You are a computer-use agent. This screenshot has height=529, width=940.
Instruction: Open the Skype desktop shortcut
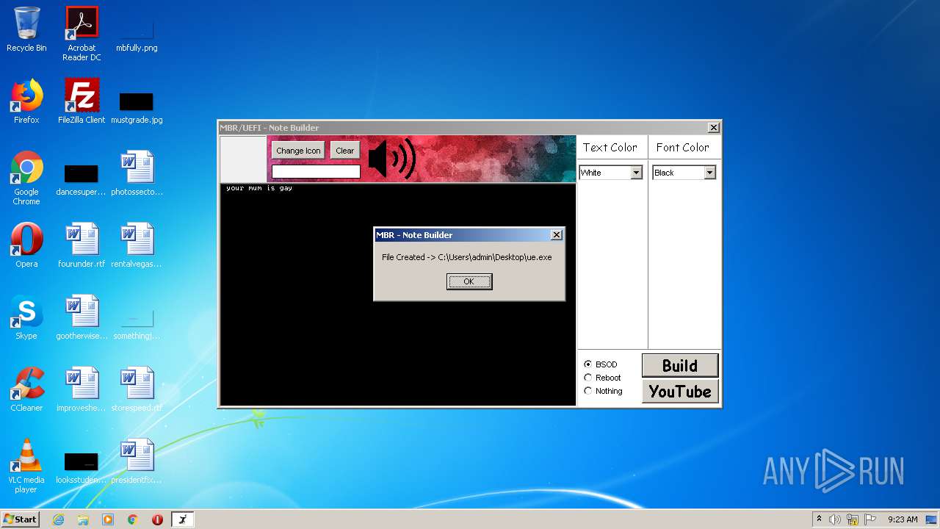(26, 317)
